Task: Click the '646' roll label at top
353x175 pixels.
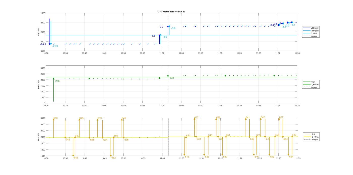Action: (124, 118)
